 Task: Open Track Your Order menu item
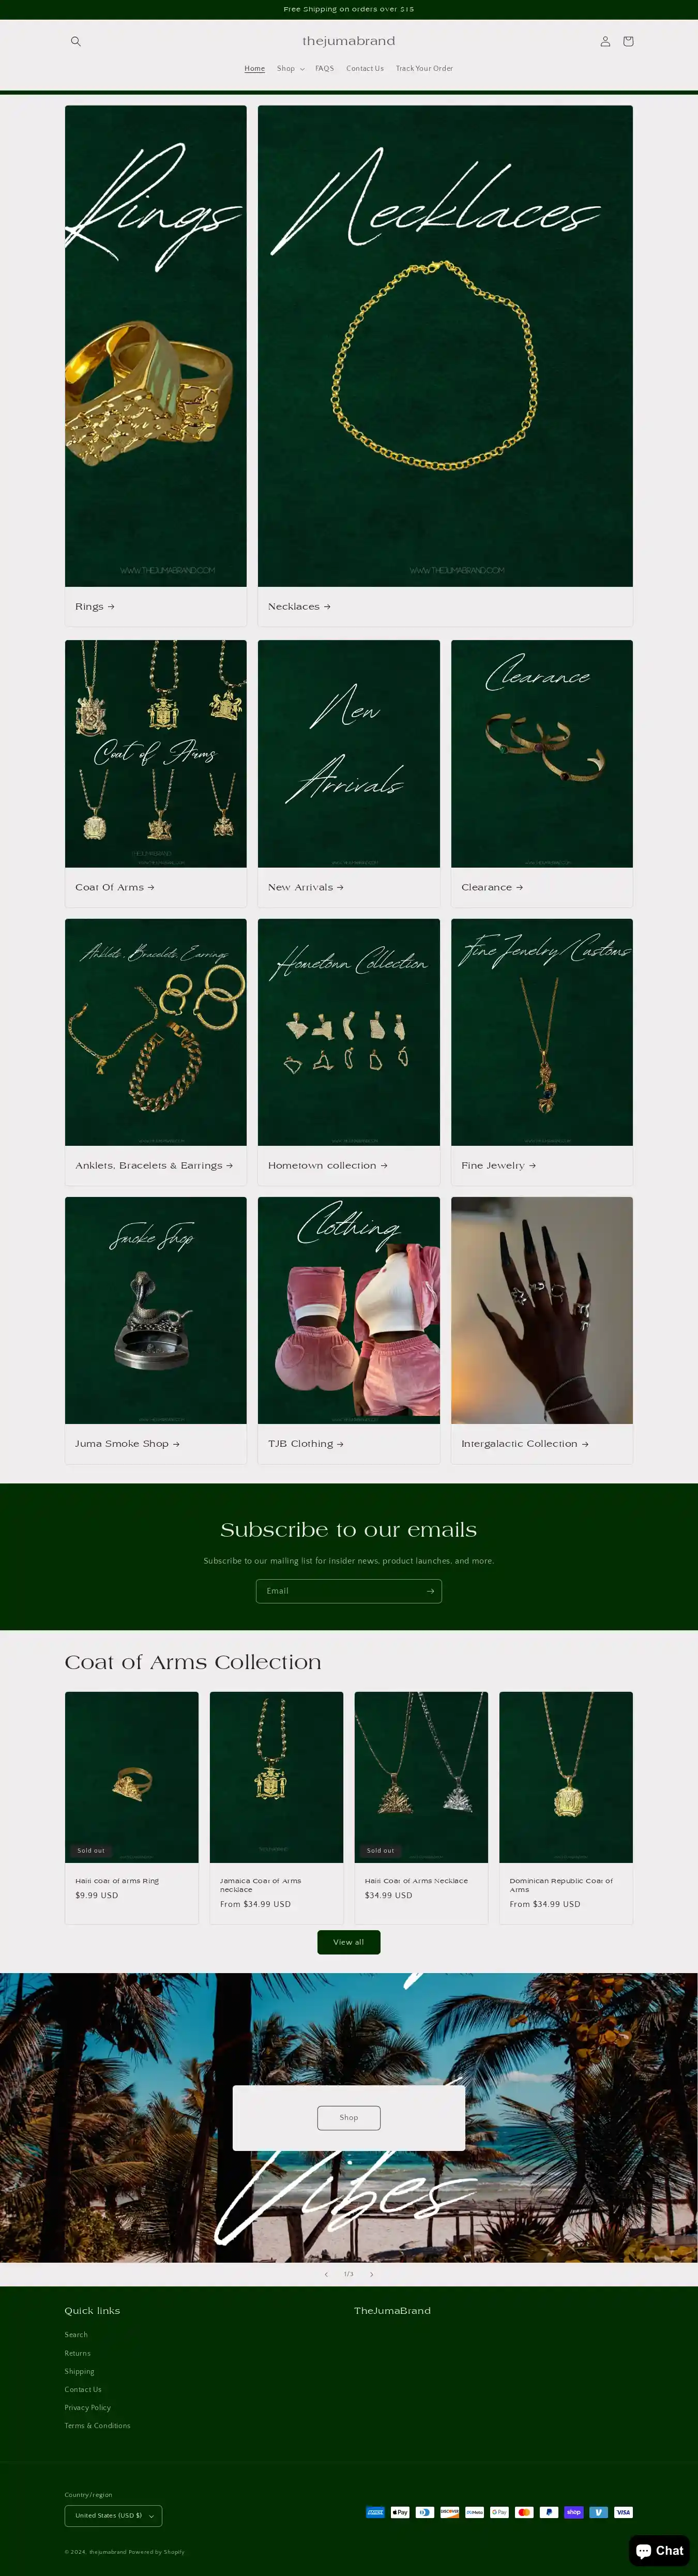(x=424, y=69)
